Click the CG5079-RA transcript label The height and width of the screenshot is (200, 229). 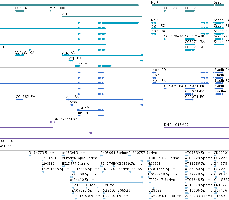[x=174, y=36]
